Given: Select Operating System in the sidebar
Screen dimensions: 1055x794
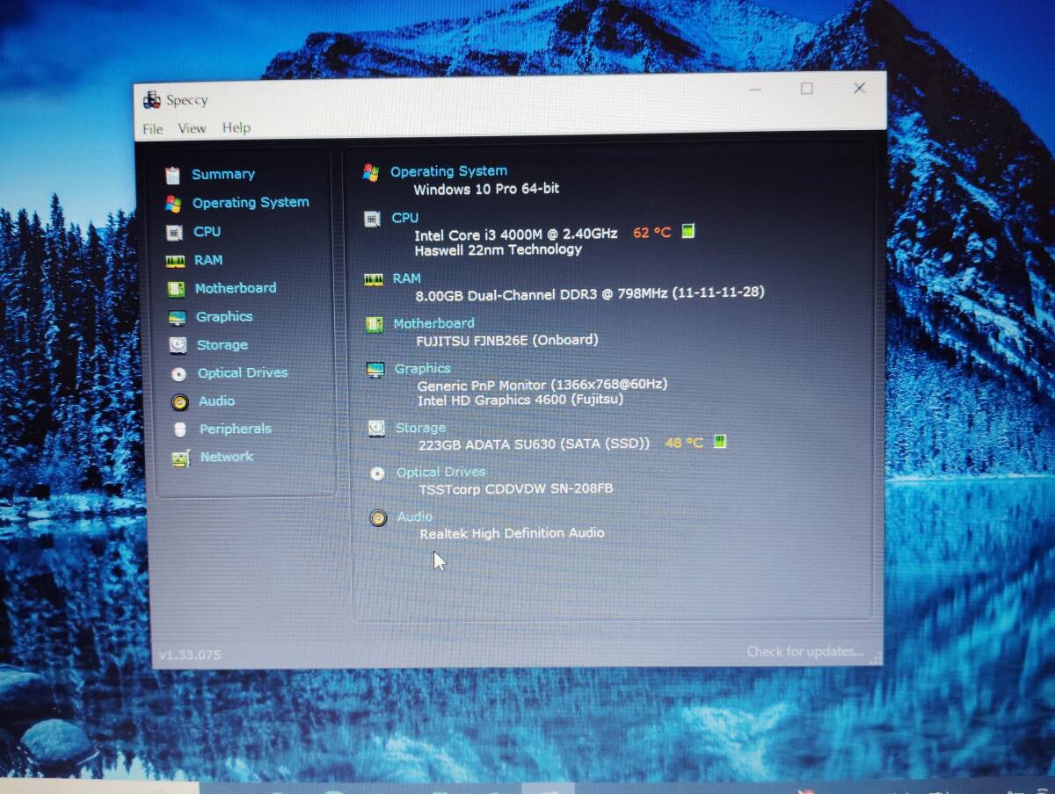Looking at the screenshot, I should (251, 203).
